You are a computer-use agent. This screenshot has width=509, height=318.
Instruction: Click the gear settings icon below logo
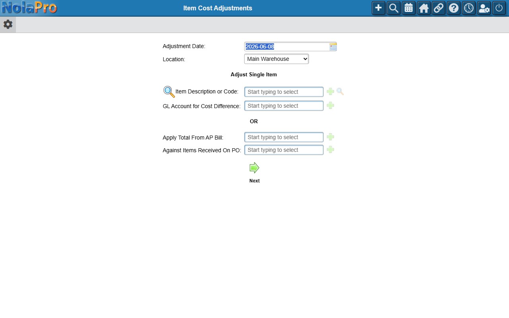(8, 25)
